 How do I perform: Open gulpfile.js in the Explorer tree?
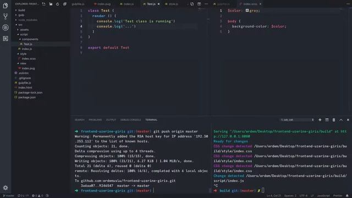[x=24, y=83]
